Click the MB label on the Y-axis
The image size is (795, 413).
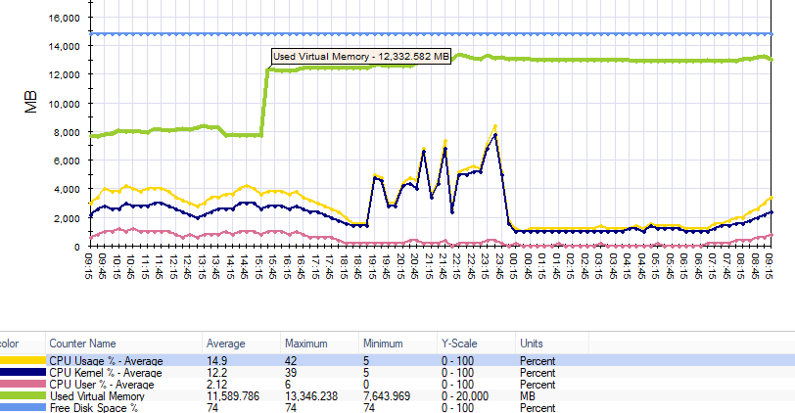pyautogui.click(x=30, y=103)
